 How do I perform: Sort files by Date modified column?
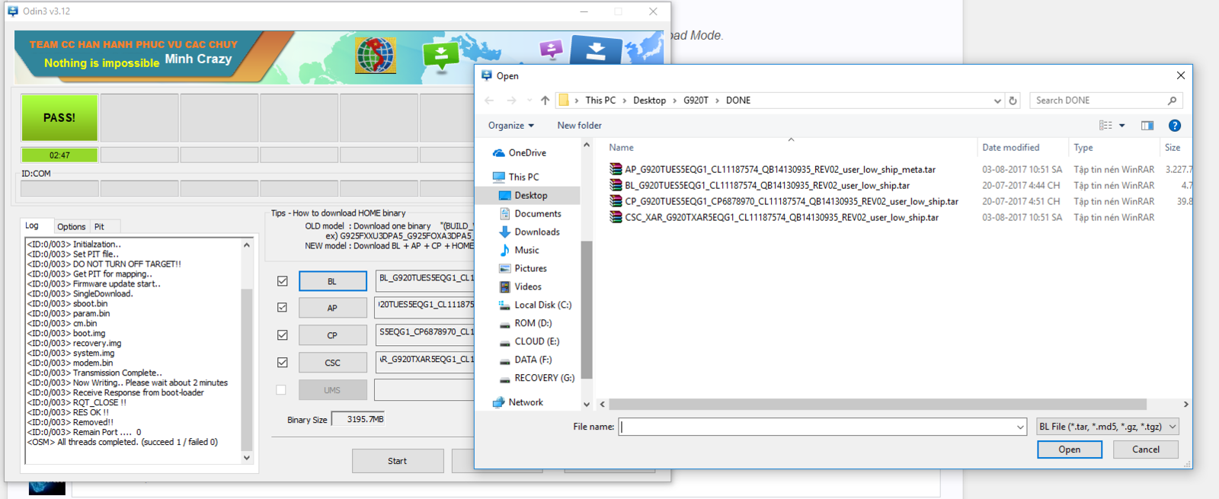click(x=1022, y=148)
